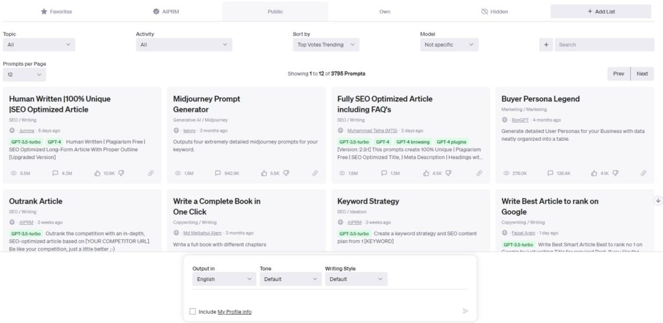
Task: Enable the Include My Profile info checkbox
Action: [193, 311]
